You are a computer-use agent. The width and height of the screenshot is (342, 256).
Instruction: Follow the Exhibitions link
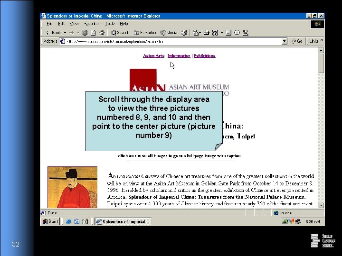205,56
